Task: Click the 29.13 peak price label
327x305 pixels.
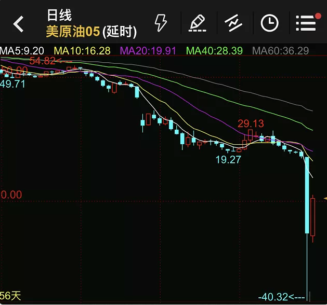Action: tap(251, 123)
